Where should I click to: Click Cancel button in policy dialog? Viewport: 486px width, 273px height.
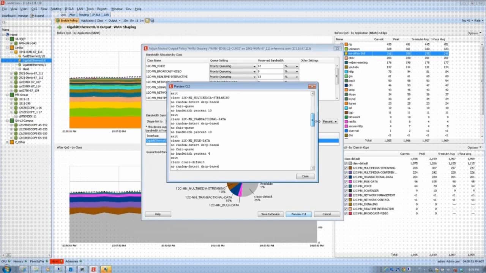(327, 214)
